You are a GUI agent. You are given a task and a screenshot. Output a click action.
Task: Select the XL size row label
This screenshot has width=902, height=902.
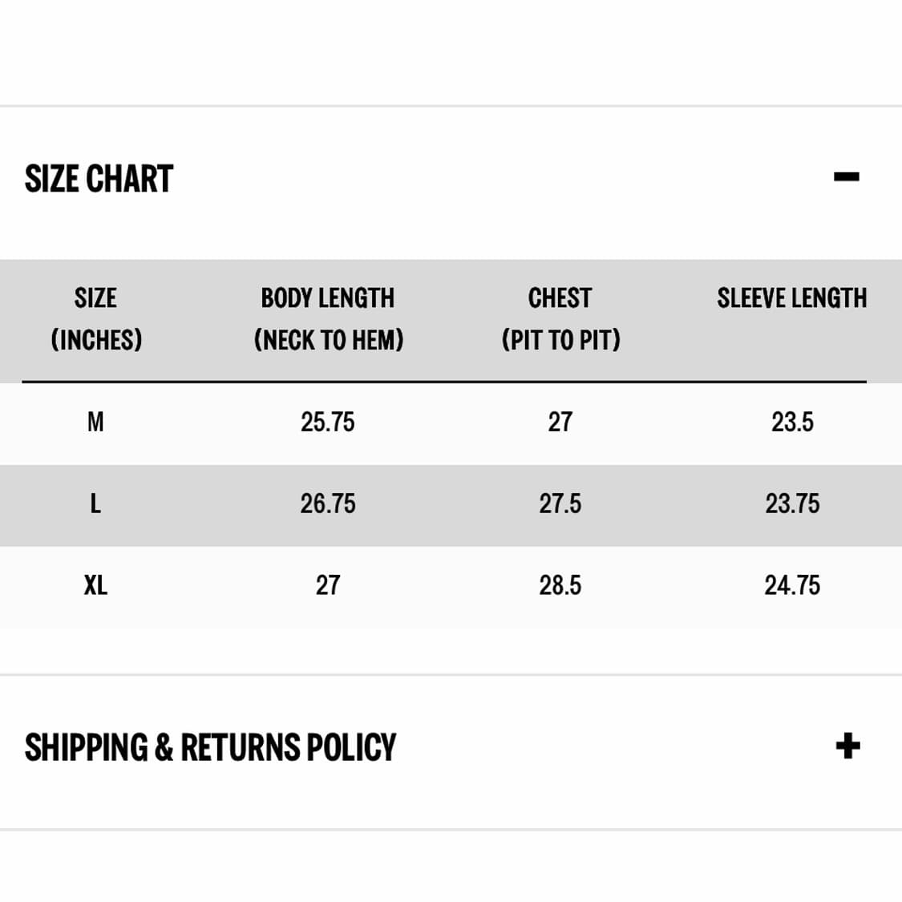95,585
